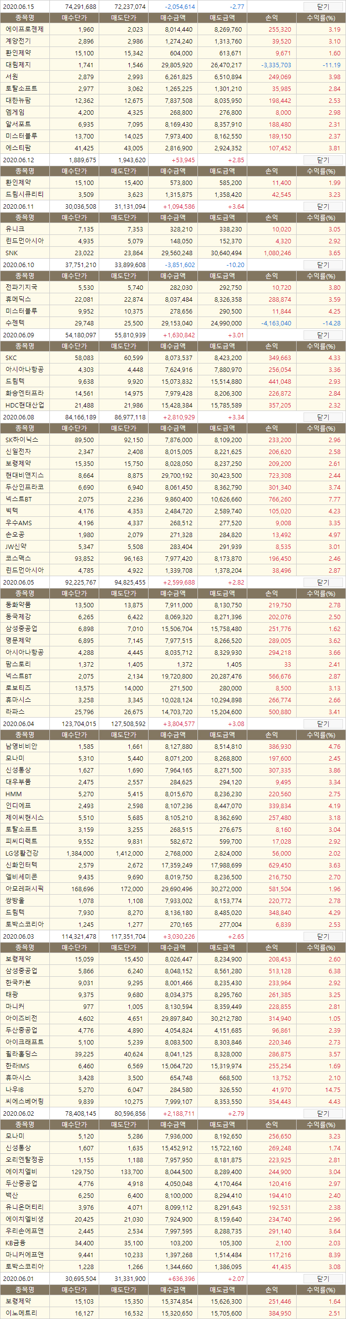Click stock name 현대비앤지스

tap(25, 475)
